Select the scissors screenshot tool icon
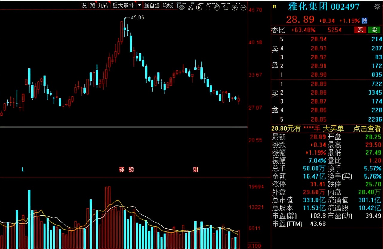The height and width of the screenshot is (249, 383). click(191, 7)
